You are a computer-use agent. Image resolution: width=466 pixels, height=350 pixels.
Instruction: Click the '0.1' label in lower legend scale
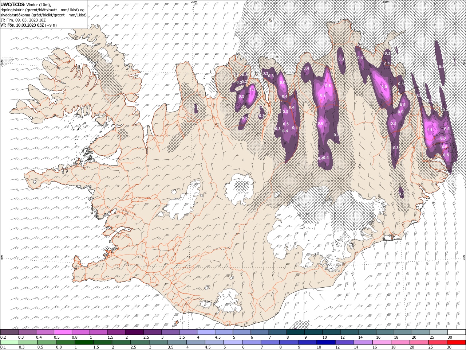(x=3, y=347)
